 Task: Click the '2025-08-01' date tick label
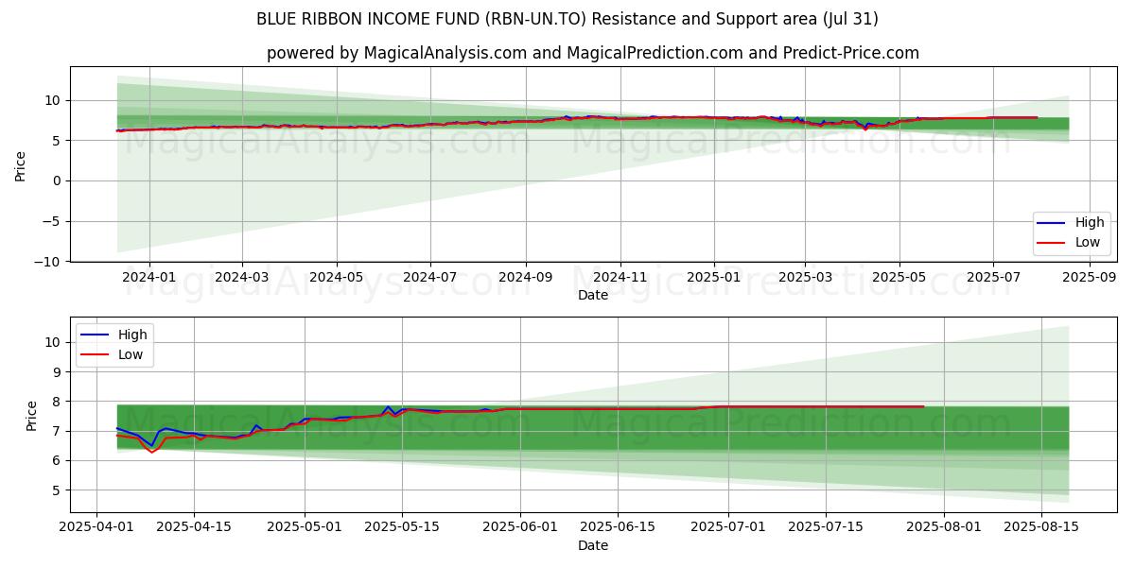[x=944, y=529]
